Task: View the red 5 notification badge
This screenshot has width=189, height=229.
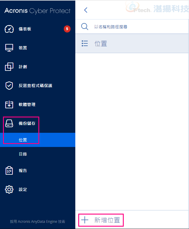Action: tap(67, 29)
